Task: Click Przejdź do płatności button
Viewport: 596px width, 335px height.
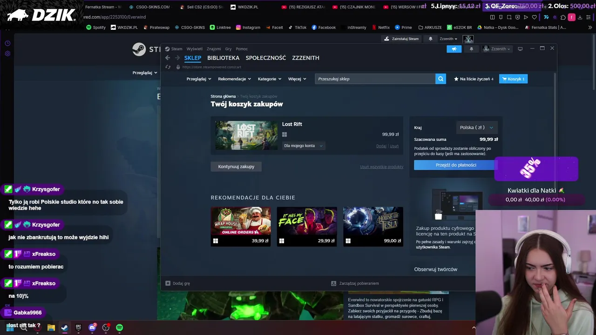Action: click(456, 165)
